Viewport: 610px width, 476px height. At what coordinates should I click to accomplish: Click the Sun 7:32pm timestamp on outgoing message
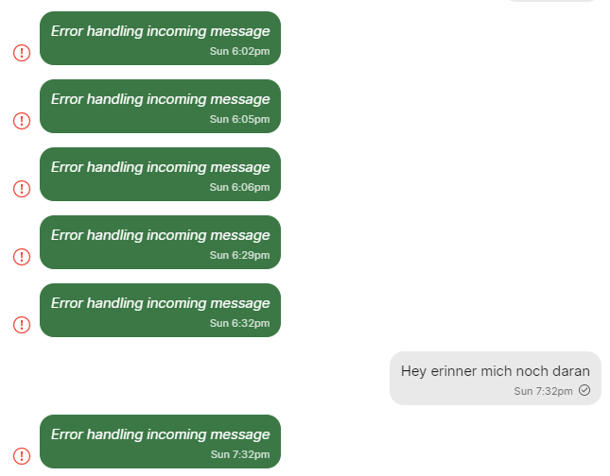(543, 391)
